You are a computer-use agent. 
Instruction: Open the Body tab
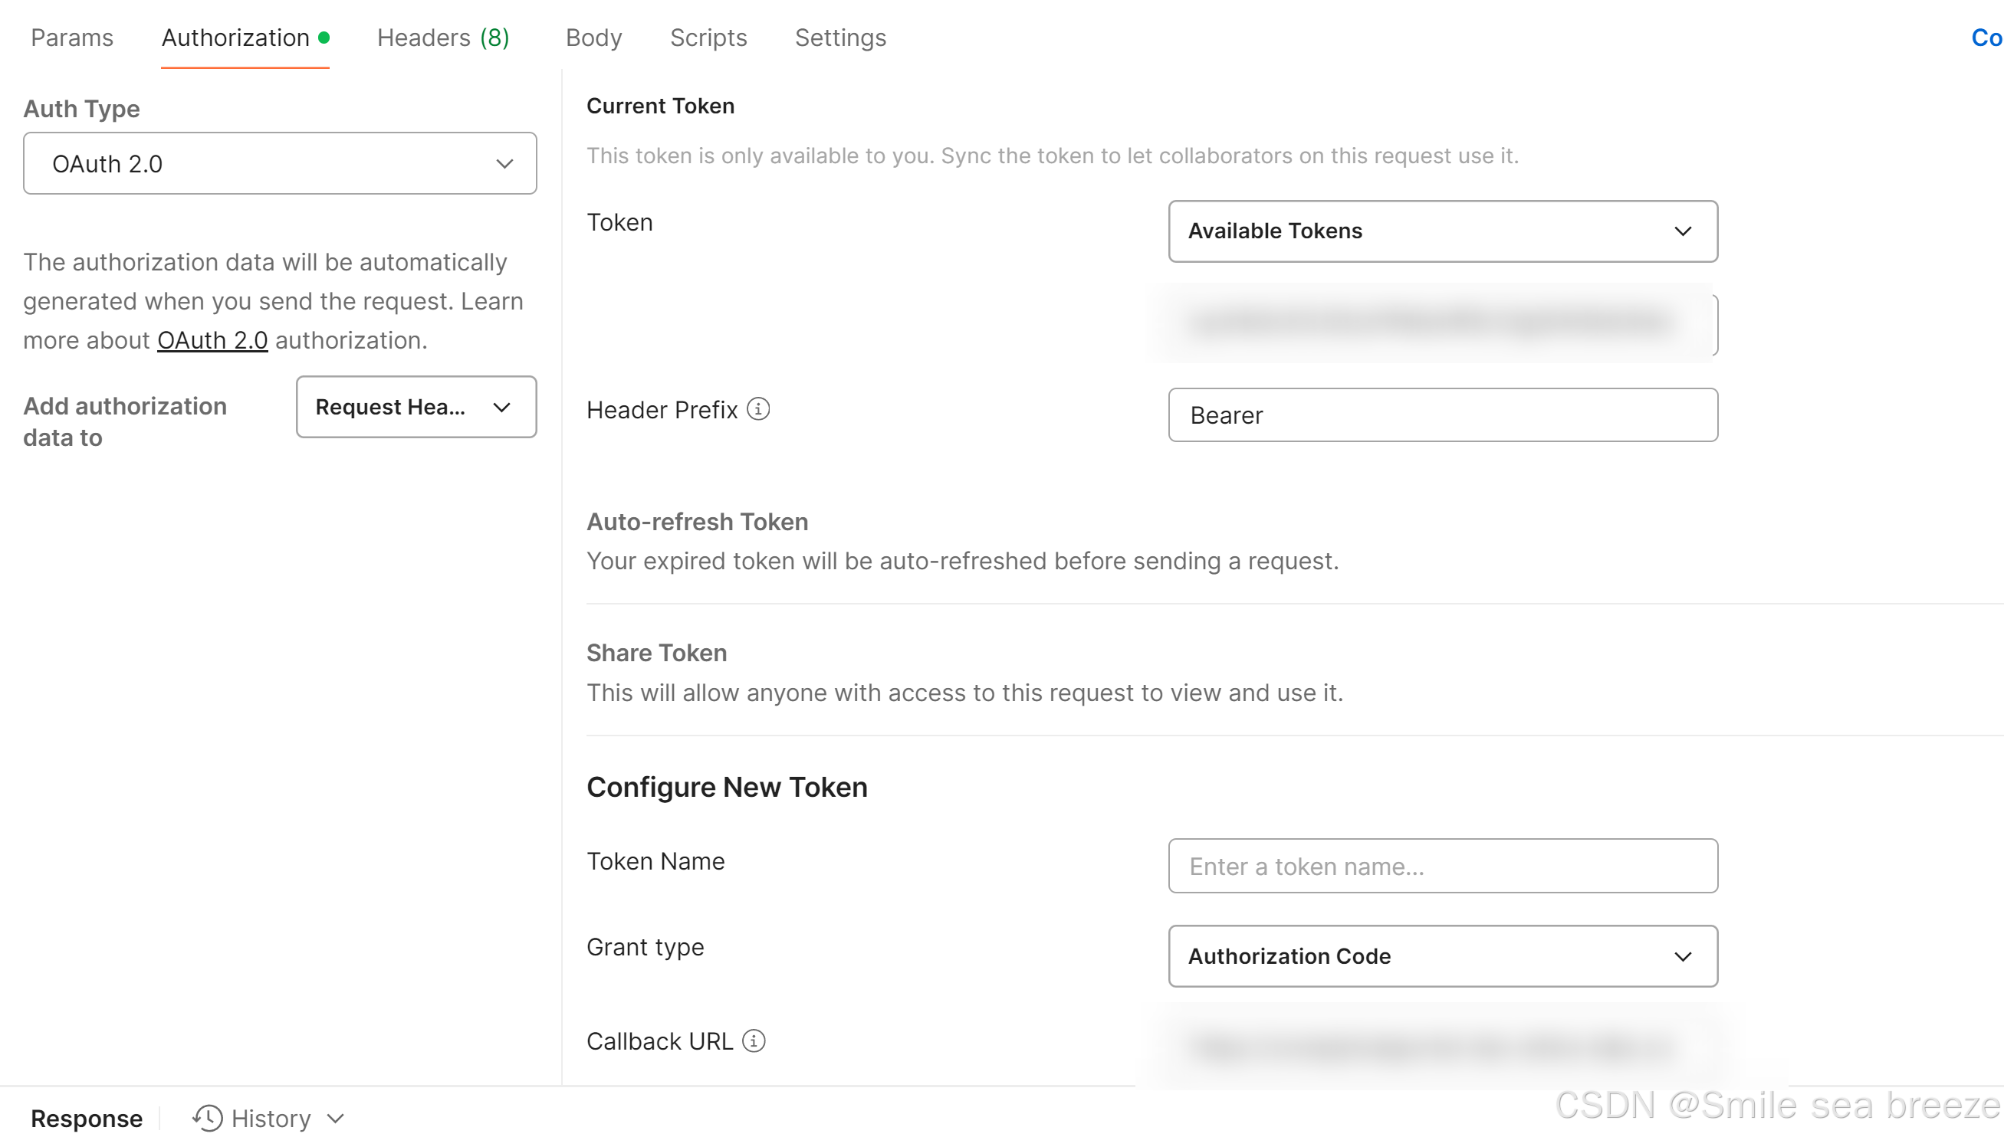[593, 38]
